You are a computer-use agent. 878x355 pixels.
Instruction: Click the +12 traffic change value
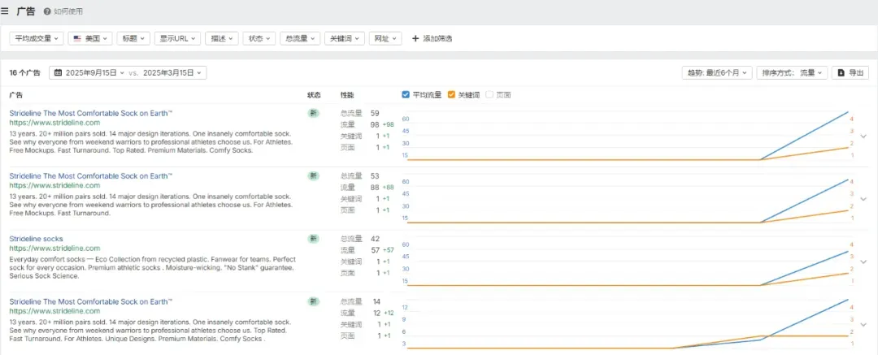(x=389, y=313)
